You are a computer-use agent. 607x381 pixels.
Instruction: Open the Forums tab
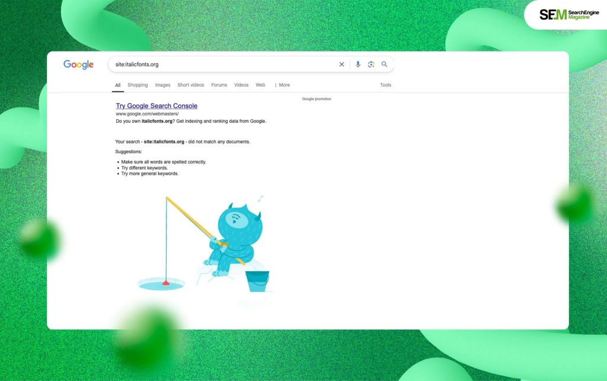(x=219, y=85)
